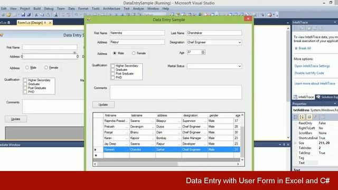The width and height of the screenshot is (338, 190).
Task: Click Disable Just My Code link
Action: click(309, 73)
